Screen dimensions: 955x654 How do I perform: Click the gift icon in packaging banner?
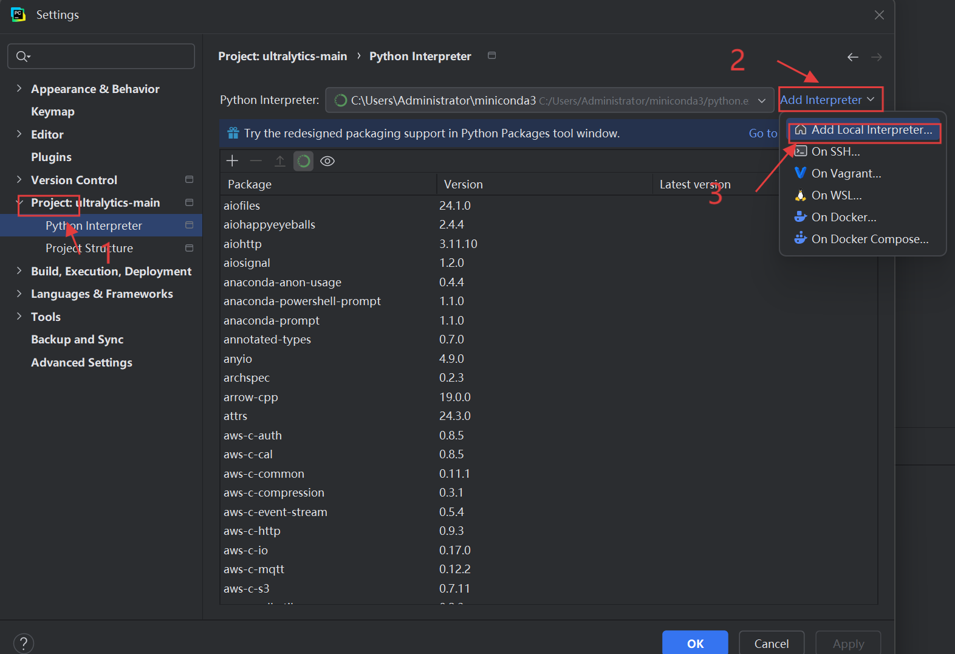233,133
